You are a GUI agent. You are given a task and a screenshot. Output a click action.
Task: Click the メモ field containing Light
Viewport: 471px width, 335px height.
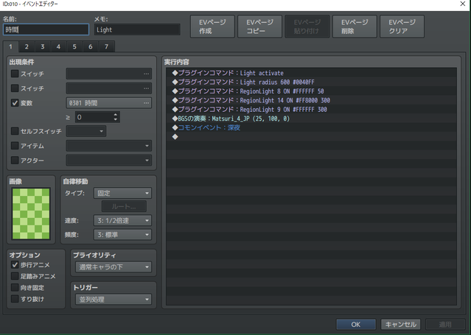tap(137, 29)
